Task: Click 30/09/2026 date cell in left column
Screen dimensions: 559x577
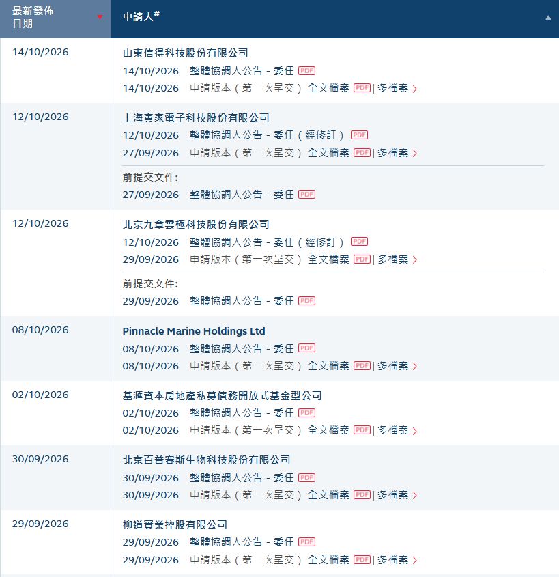Action: [x=40, y=459]
